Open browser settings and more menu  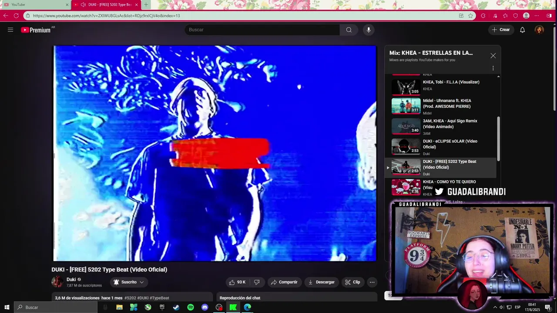(537, 16)
